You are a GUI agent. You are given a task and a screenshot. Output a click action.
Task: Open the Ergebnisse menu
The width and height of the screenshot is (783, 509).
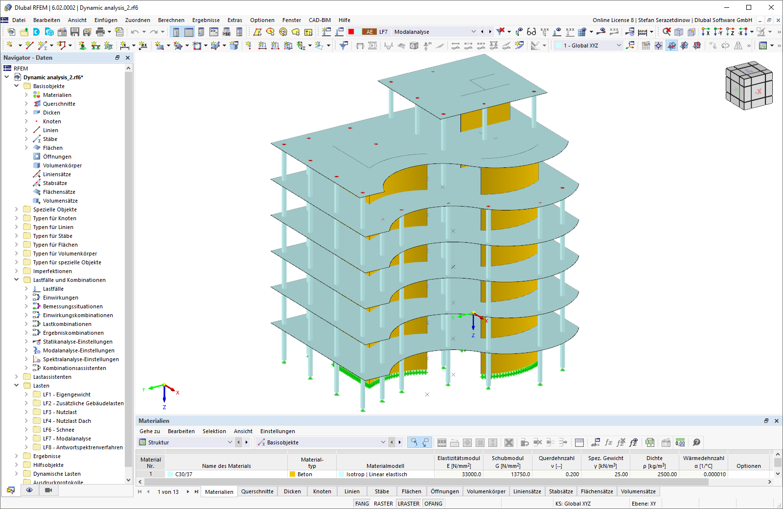point(206,20)
